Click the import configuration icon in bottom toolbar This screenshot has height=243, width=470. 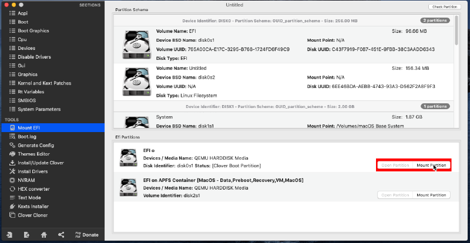(9, 235)
